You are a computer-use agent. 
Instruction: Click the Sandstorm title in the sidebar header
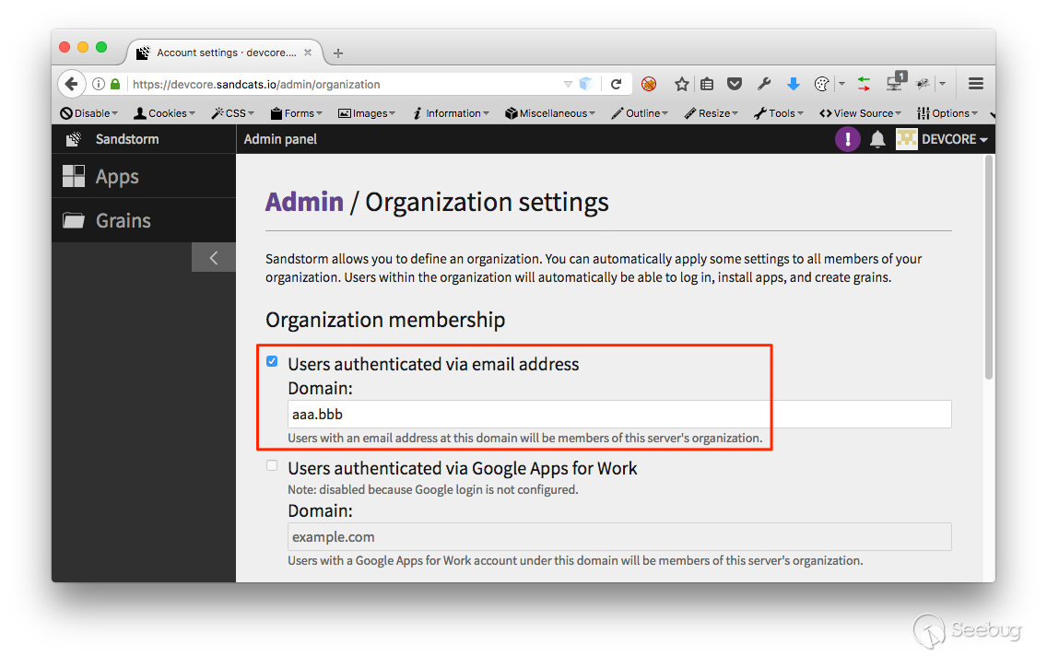[x=127, y=139]
